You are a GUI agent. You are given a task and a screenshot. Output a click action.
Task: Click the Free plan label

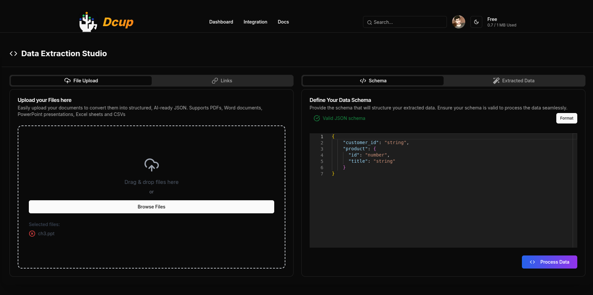coord(492,19)
